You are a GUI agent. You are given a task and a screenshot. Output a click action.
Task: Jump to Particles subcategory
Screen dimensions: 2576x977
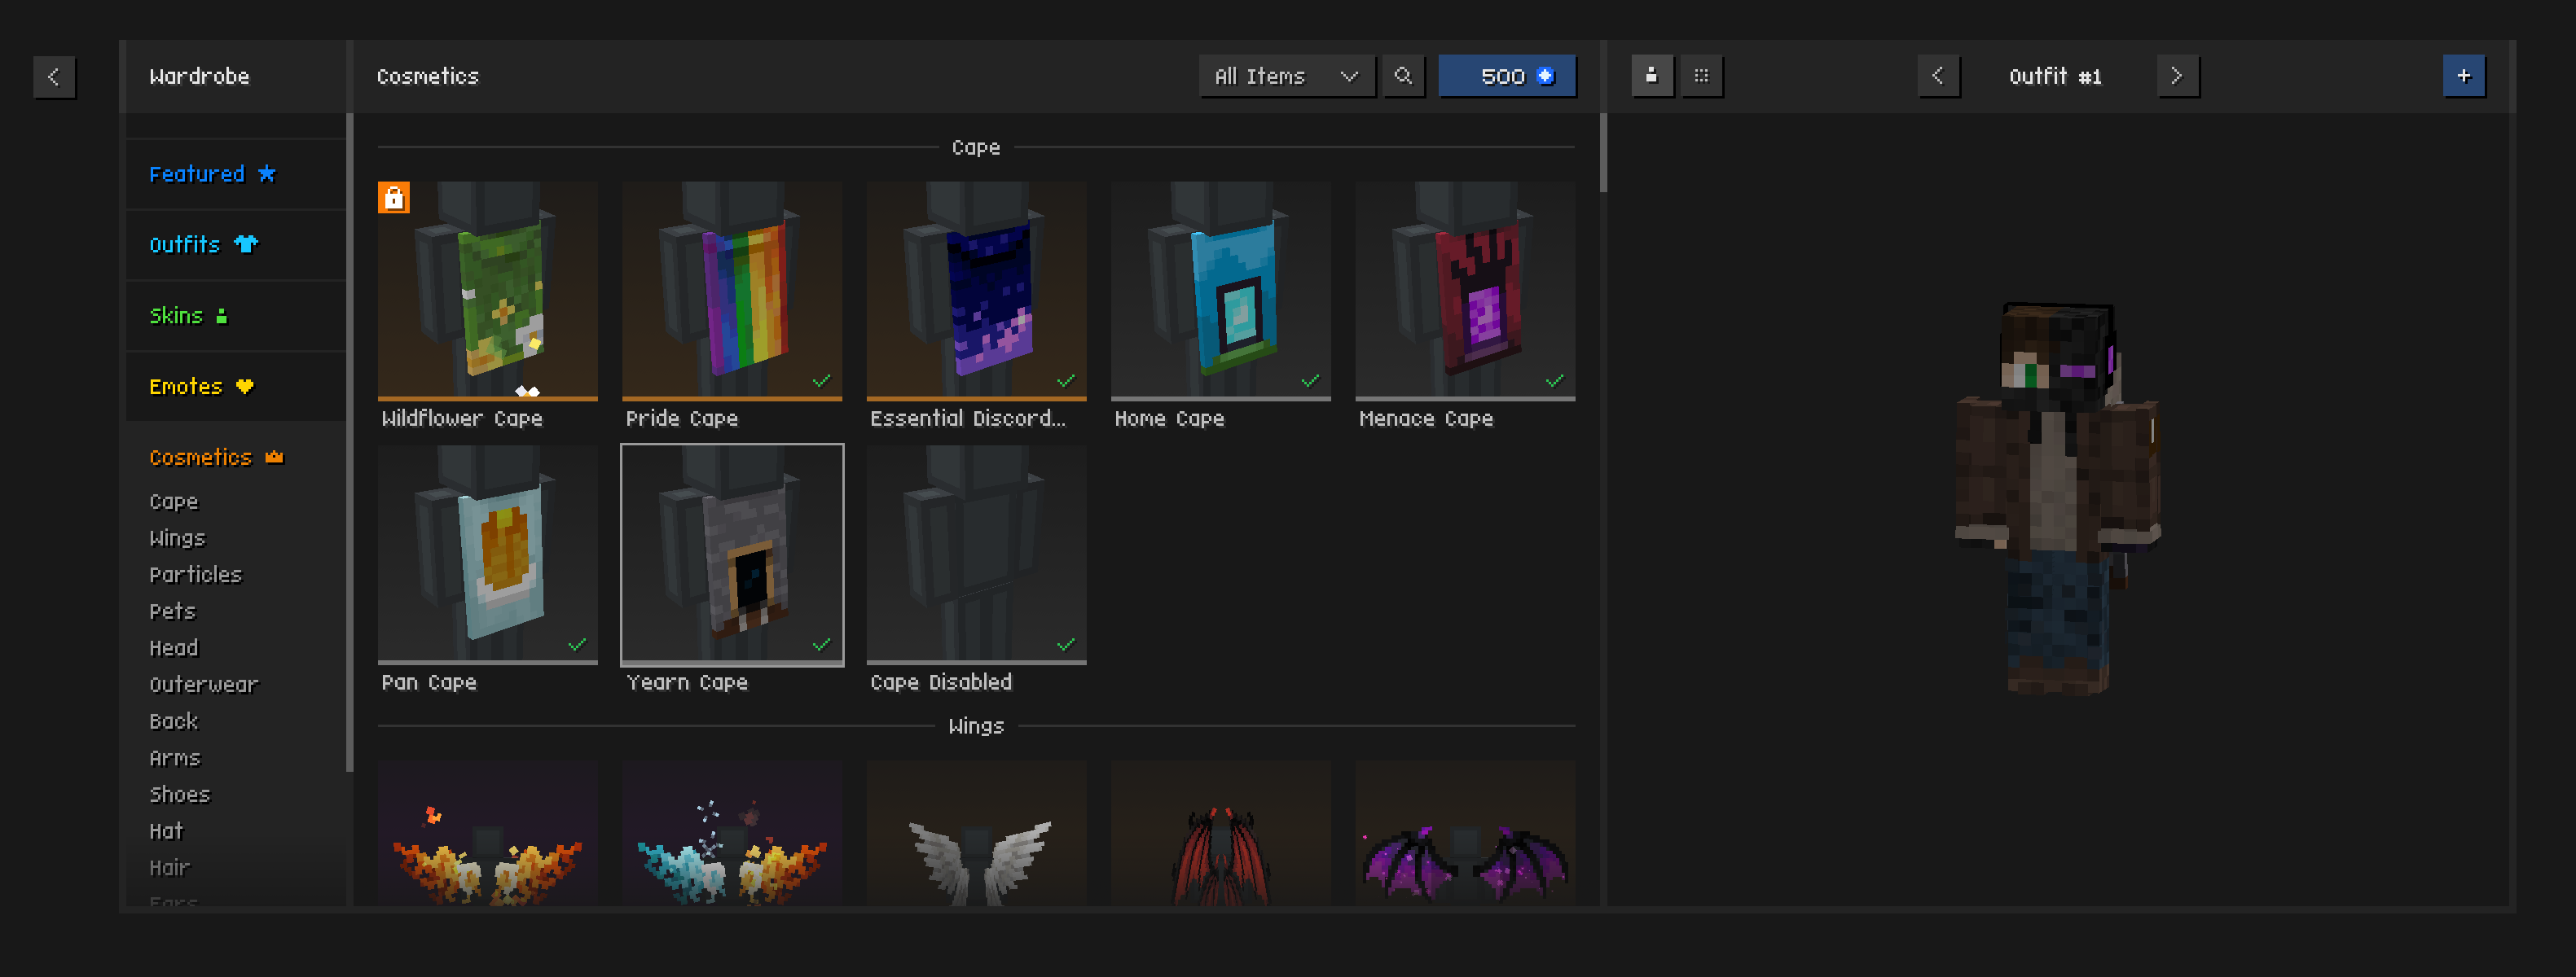(x=195, y=575)
